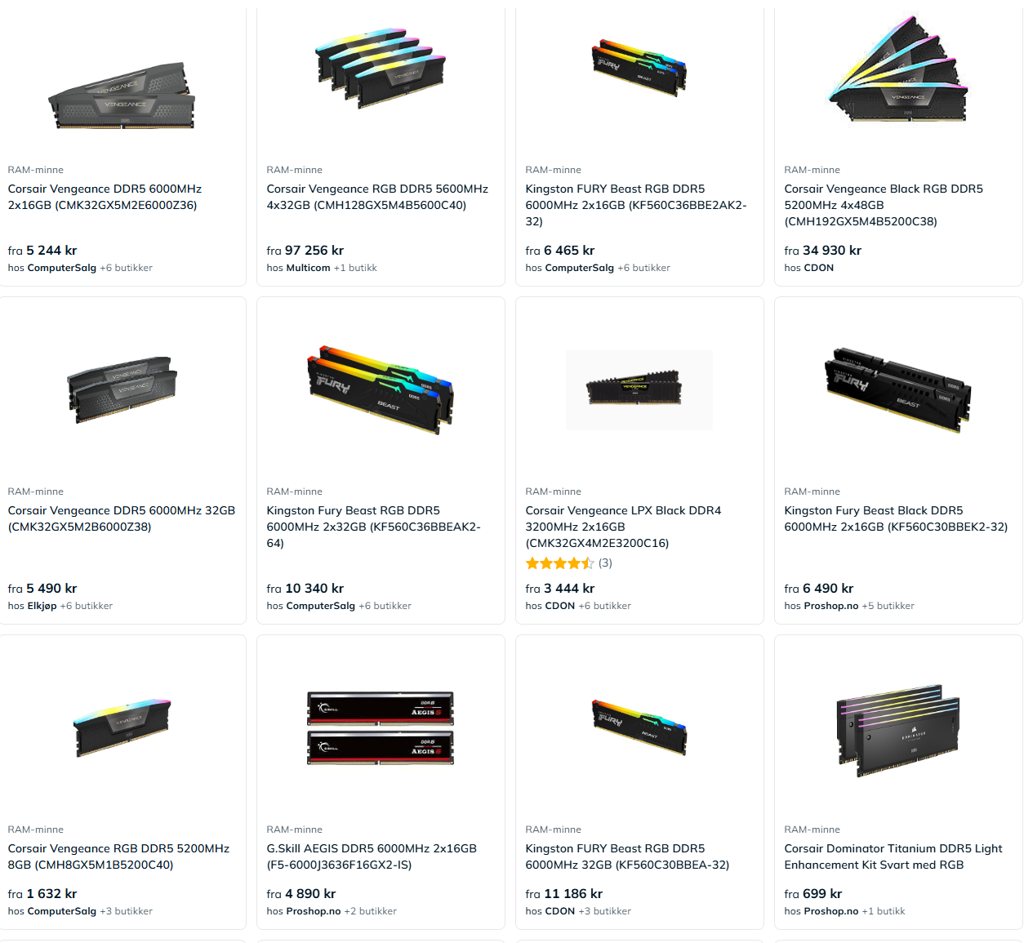Select Corsair Vengeance Black RGB DDR5 5200MHz 4x48GB title
This screenshot has height=943, width=1024.
coord(884,205)
